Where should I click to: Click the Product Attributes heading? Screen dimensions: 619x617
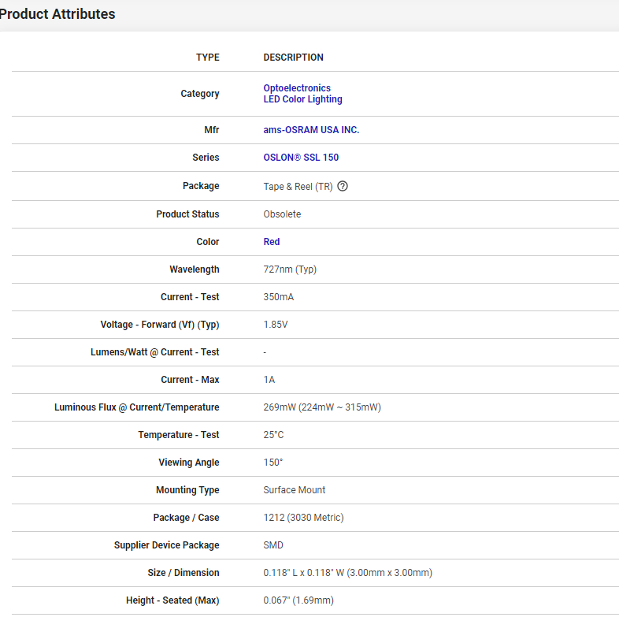tap(57, 14)
